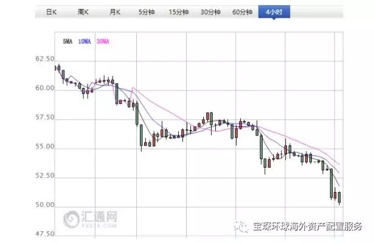Click the 62.50 price axis label

(x=45, y=59)
